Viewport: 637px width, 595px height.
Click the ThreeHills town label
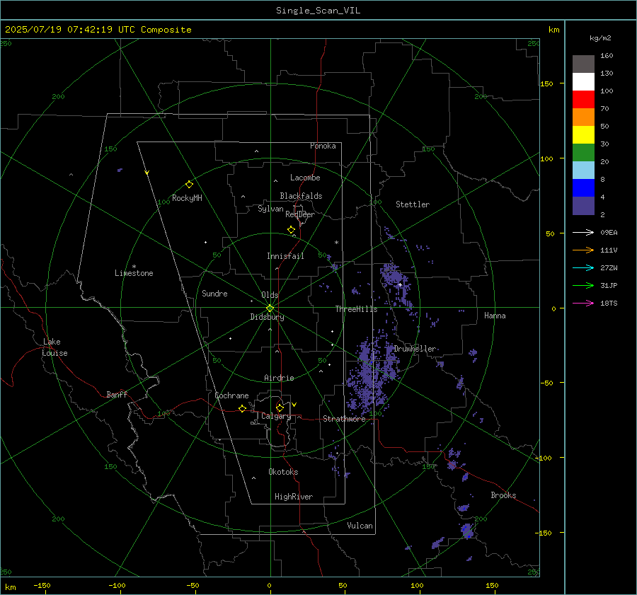[x=356, y=309]
